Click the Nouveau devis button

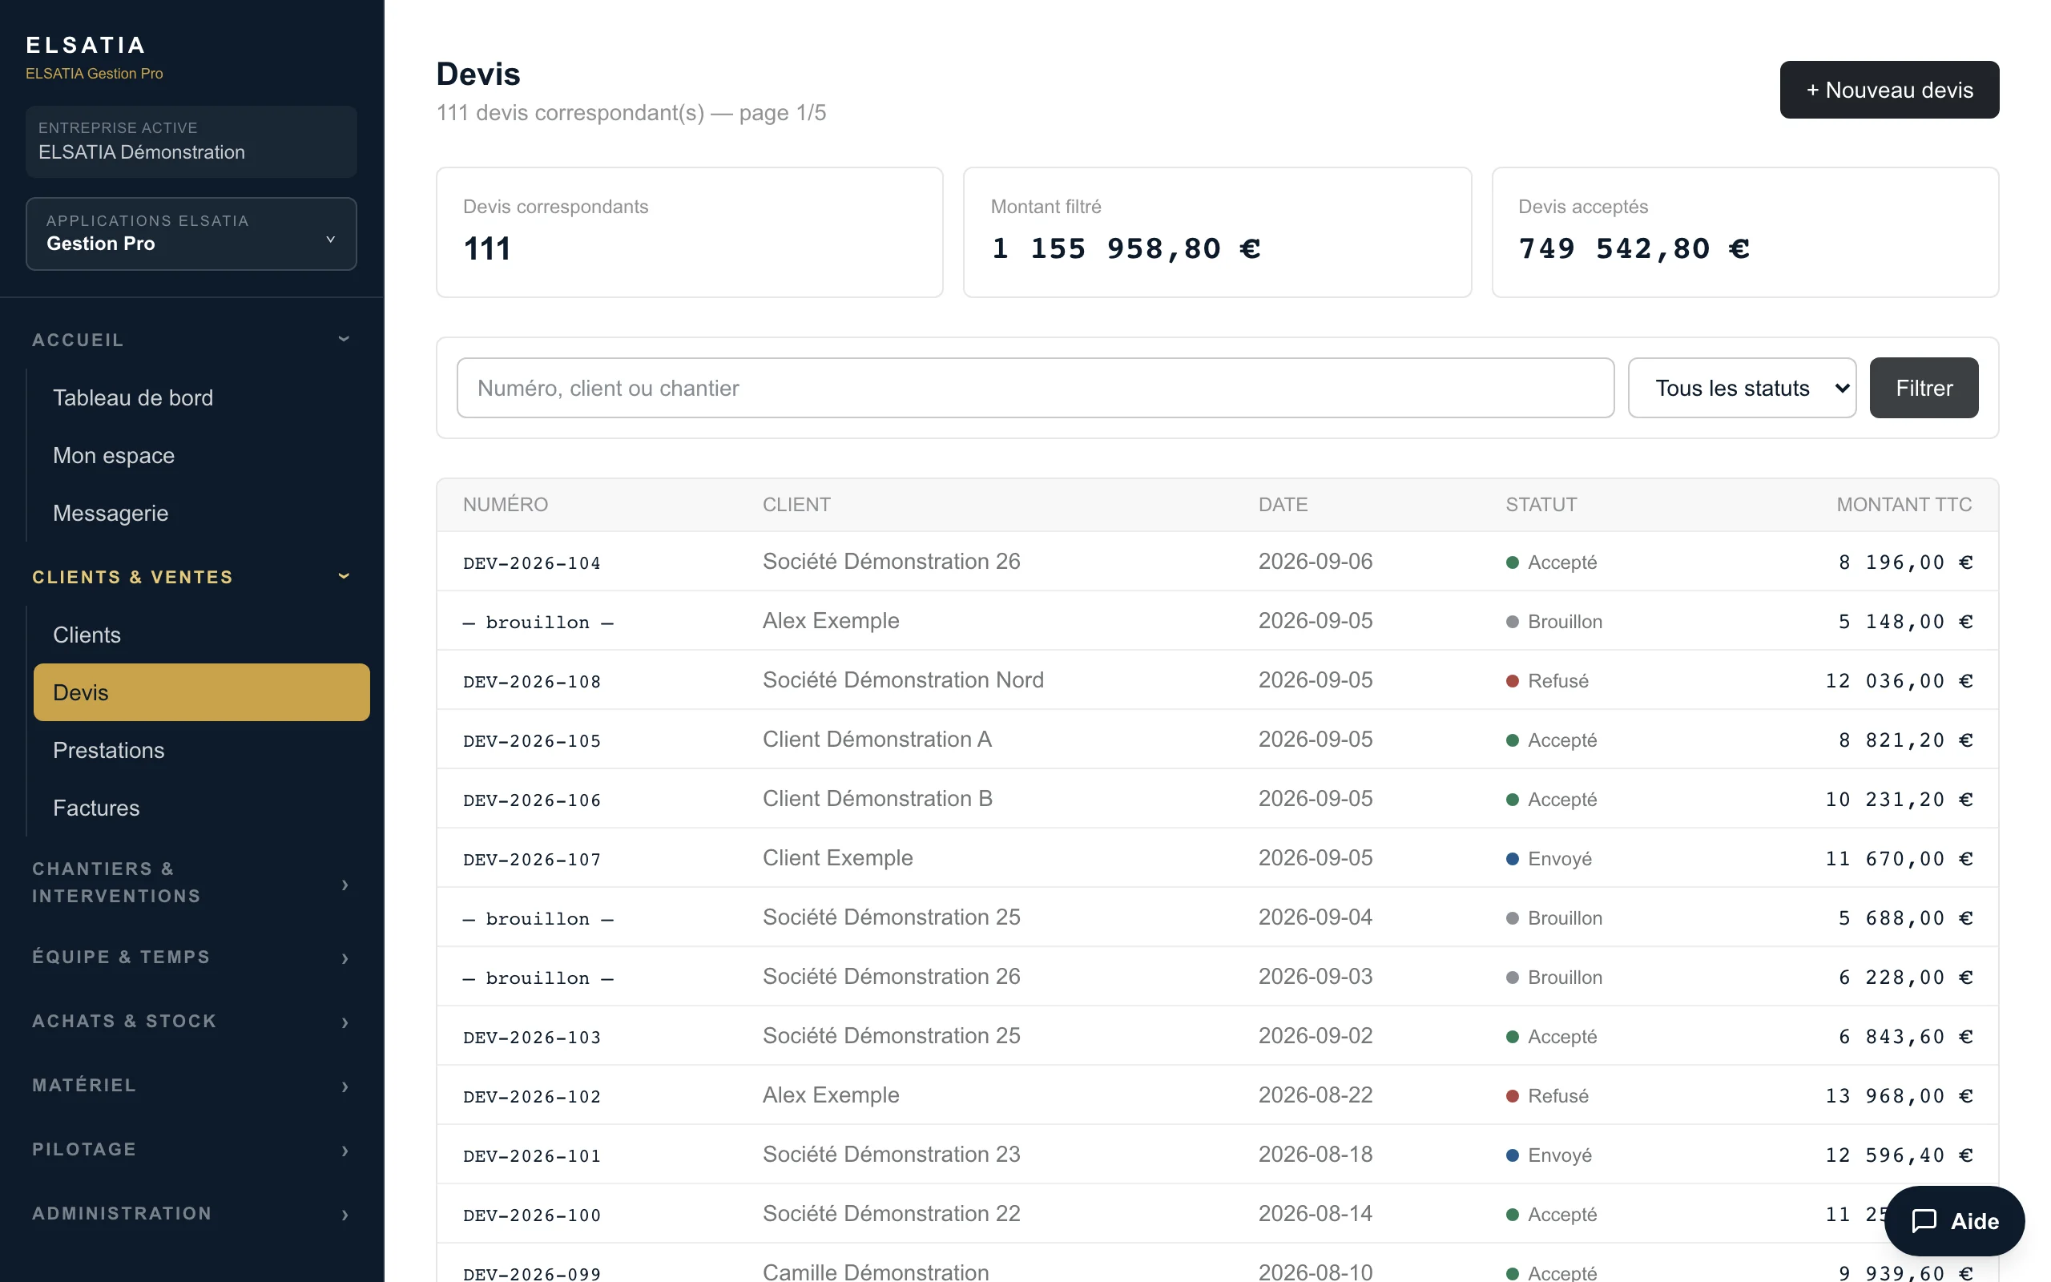[1889, 90]
